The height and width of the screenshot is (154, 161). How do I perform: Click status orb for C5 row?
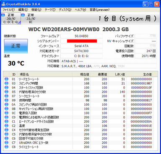point(6,134)
